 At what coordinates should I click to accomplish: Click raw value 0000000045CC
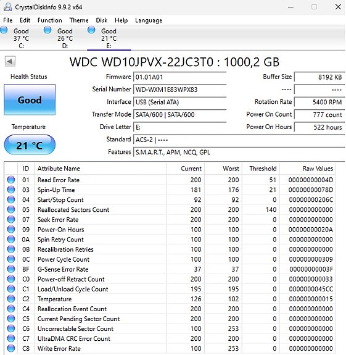(x=311, y=289)
